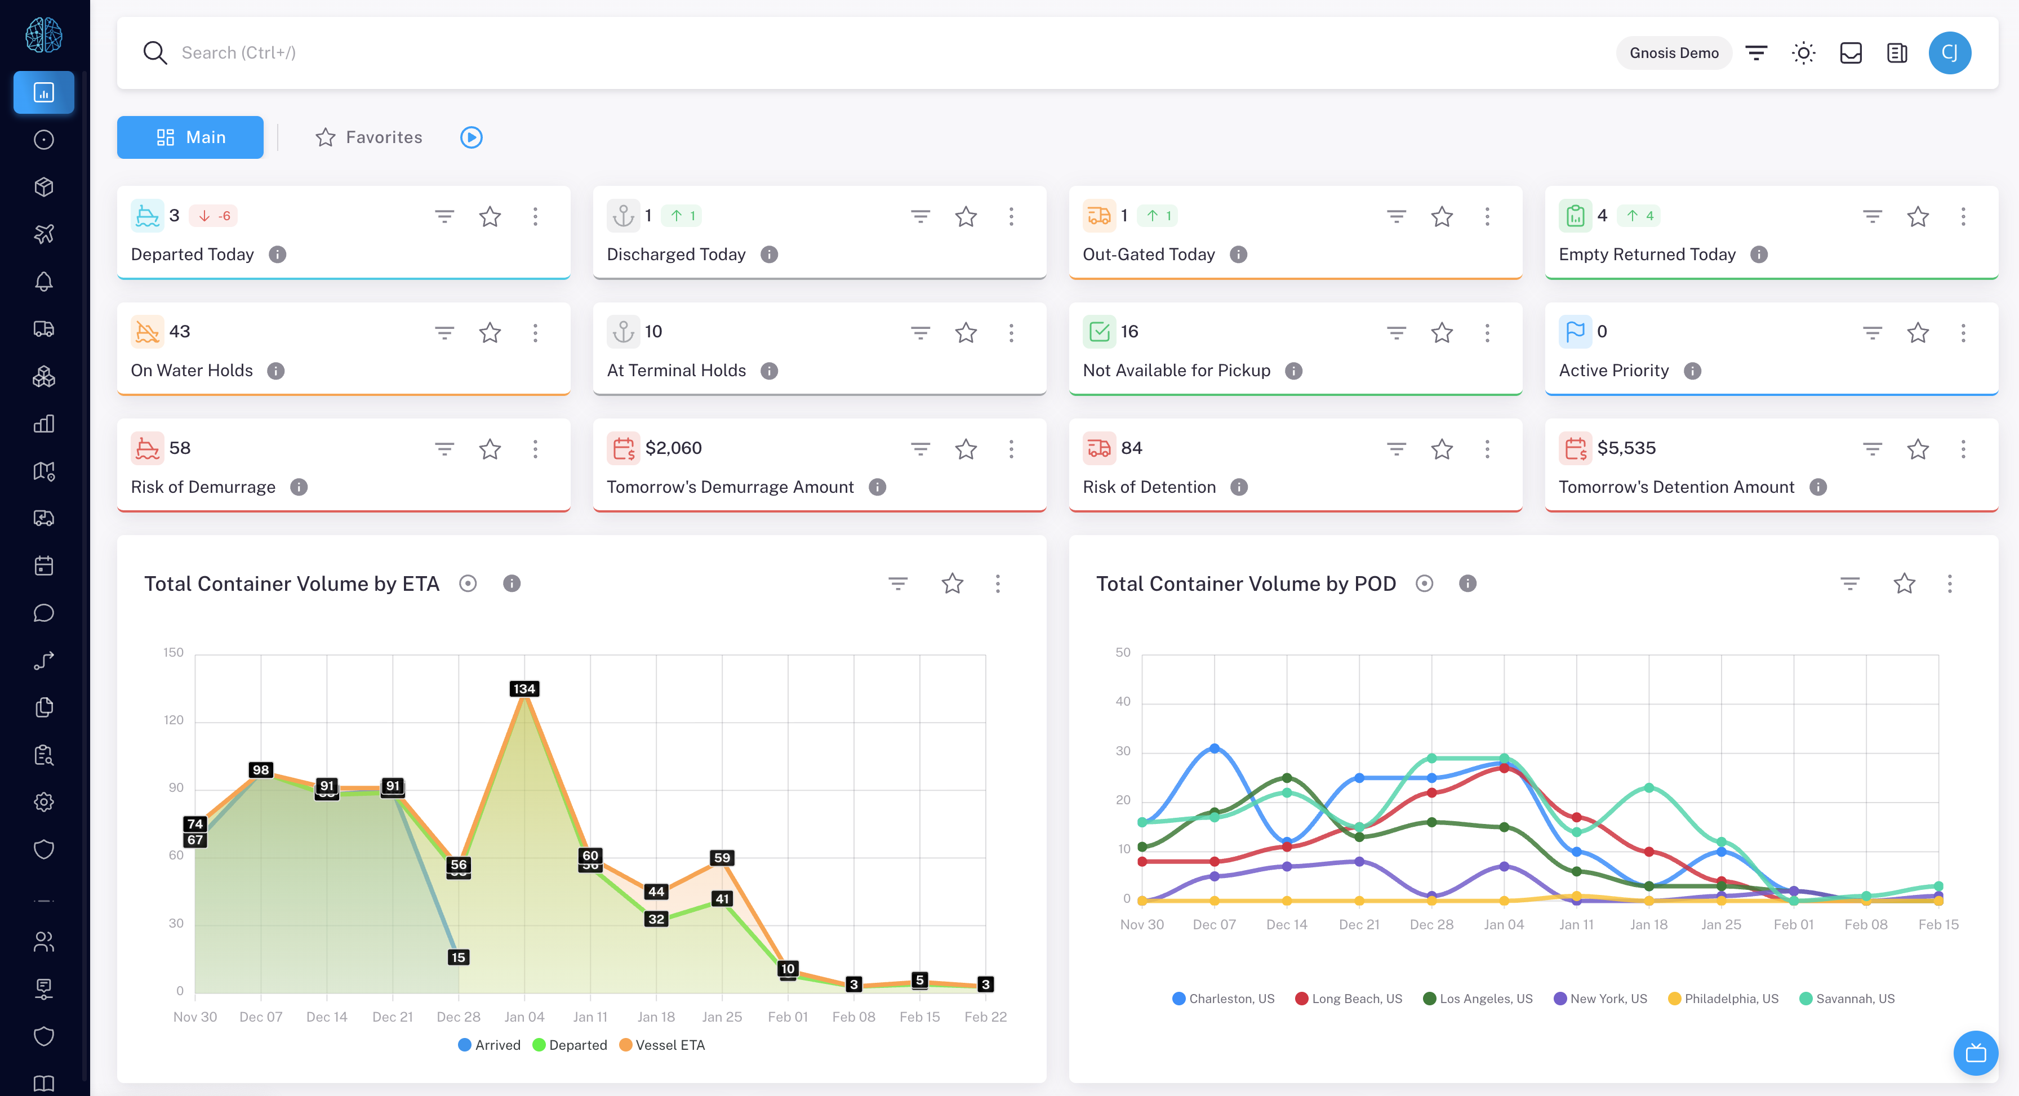2019x1096 pixels.
Task: Switch to the Favorites tab
Action: tap(368, 137)
